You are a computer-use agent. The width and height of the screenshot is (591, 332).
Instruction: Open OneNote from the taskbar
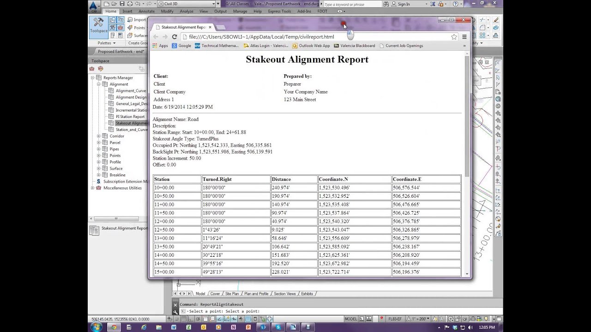233,327
